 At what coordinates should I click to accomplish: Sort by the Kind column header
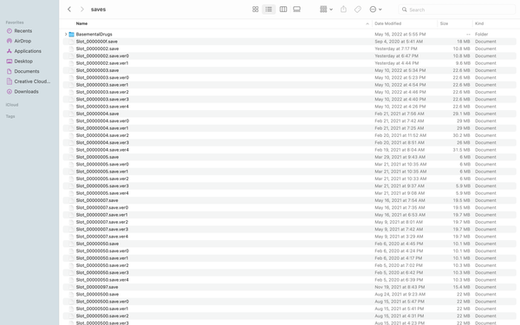(479, 23)
